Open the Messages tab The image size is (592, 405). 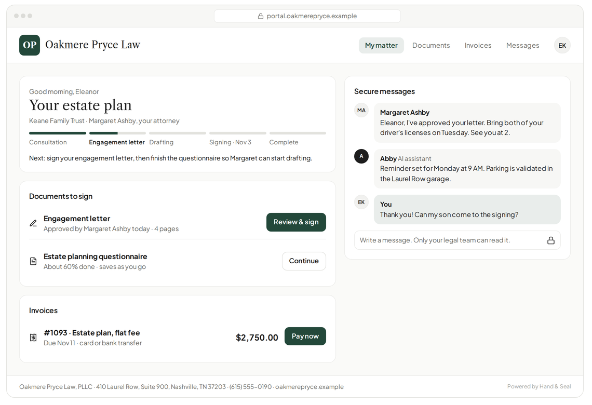click(x=522, y=45)
